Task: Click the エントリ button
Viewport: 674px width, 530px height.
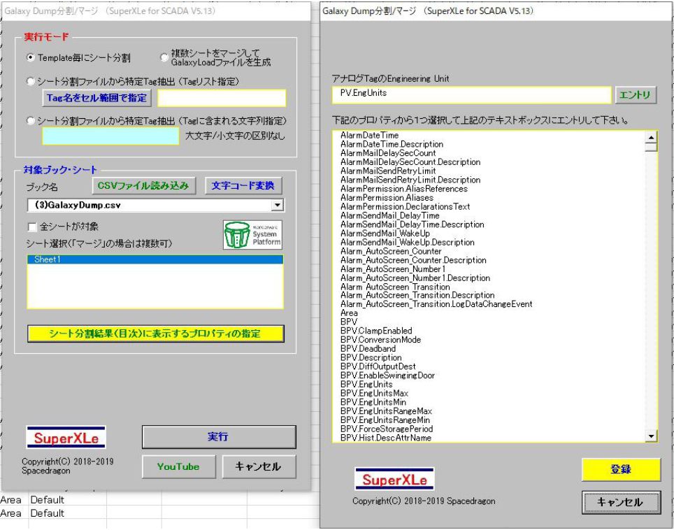Action: pos(636,94)
